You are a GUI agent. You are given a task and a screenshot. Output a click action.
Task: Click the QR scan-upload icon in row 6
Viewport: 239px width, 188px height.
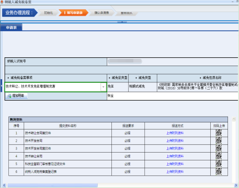point(219,172)
